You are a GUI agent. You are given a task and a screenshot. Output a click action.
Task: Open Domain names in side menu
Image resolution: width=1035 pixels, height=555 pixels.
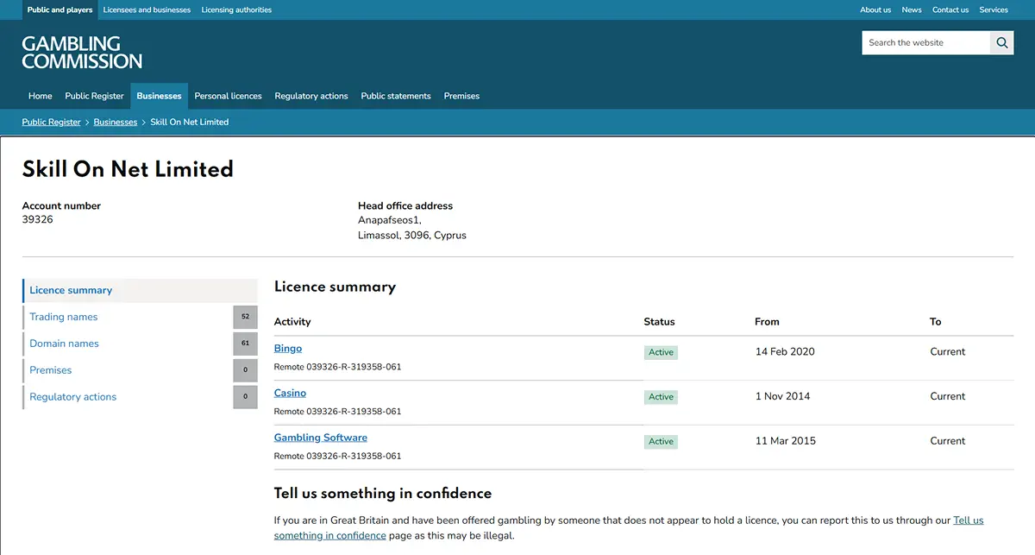(64, 344)
